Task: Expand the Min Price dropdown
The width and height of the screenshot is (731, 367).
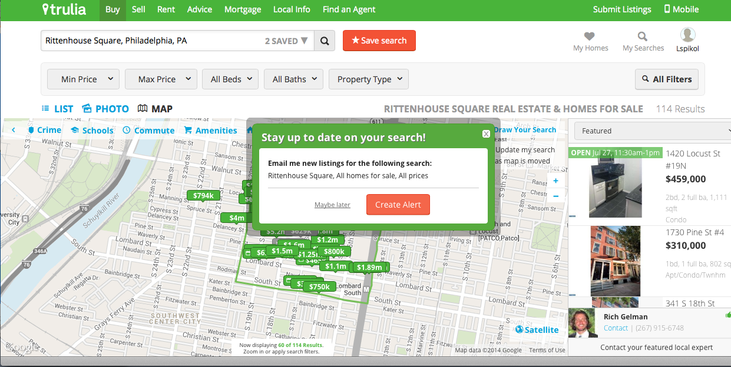Action: [x=83, y=79]
